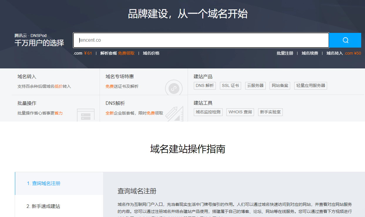The image size is (365, 217).
Task: Open 域名续费 link
Action: (310, 53)
